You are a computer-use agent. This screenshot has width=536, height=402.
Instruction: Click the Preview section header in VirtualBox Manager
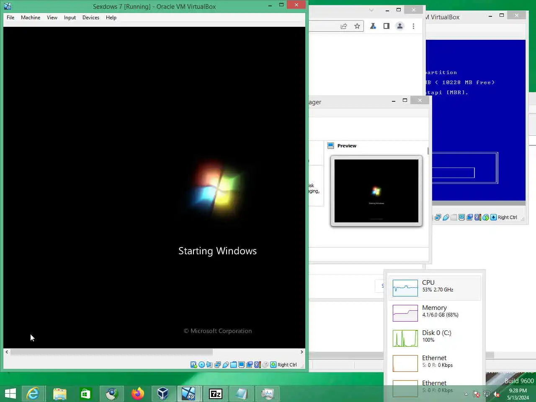click(347, 146)
